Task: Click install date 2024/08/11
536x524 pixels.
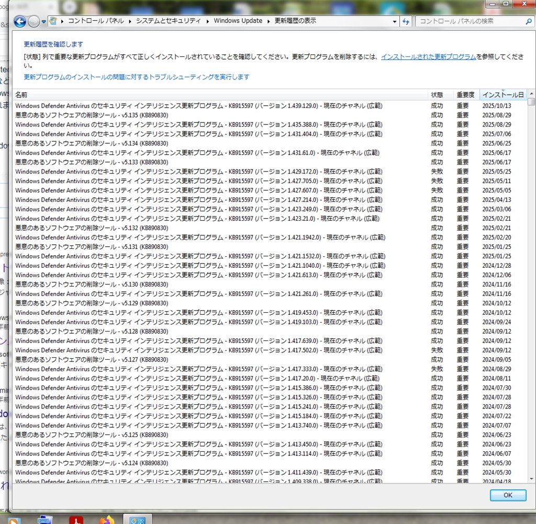Action: click(497, 378)
